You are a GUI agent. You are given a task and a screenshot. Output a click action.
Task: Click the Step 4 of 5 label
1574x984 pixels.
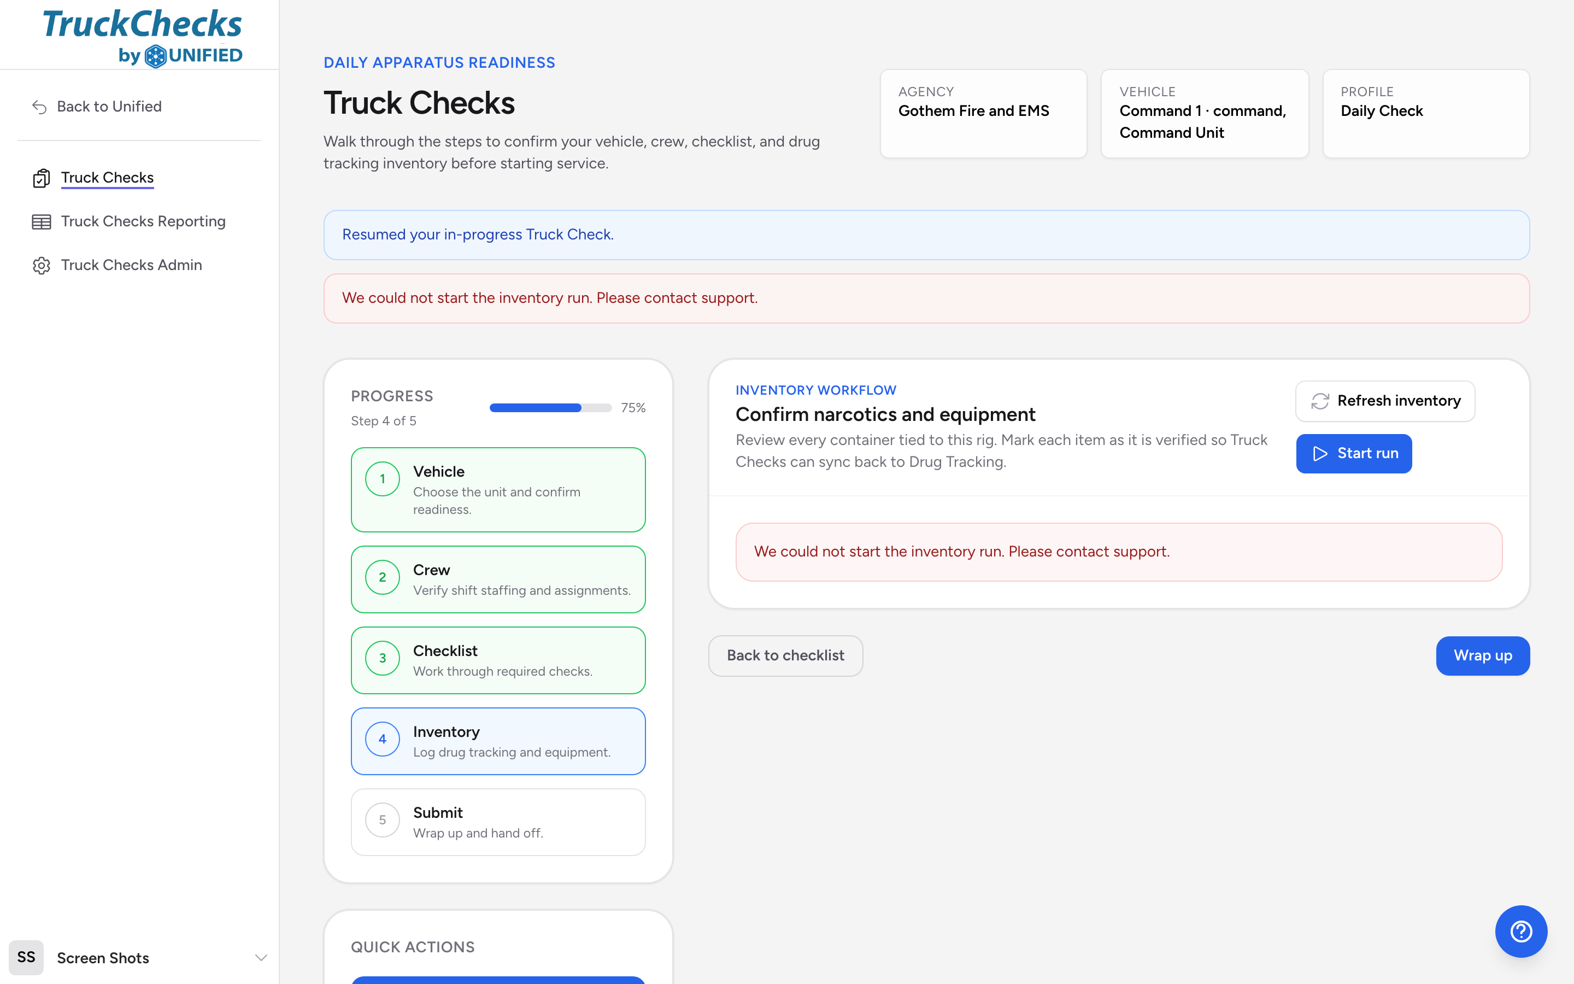tap(383, 421)
